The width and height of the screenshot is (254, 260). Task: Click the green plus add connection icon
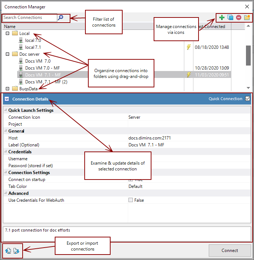point(222,17)
